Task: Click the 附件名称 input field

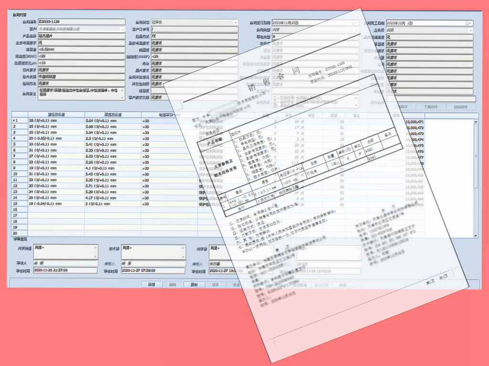Action: [431, 99]
